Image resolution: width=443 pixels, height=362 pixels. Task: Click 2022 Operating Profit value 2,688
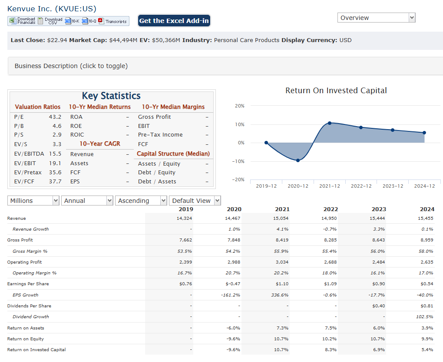330,262
